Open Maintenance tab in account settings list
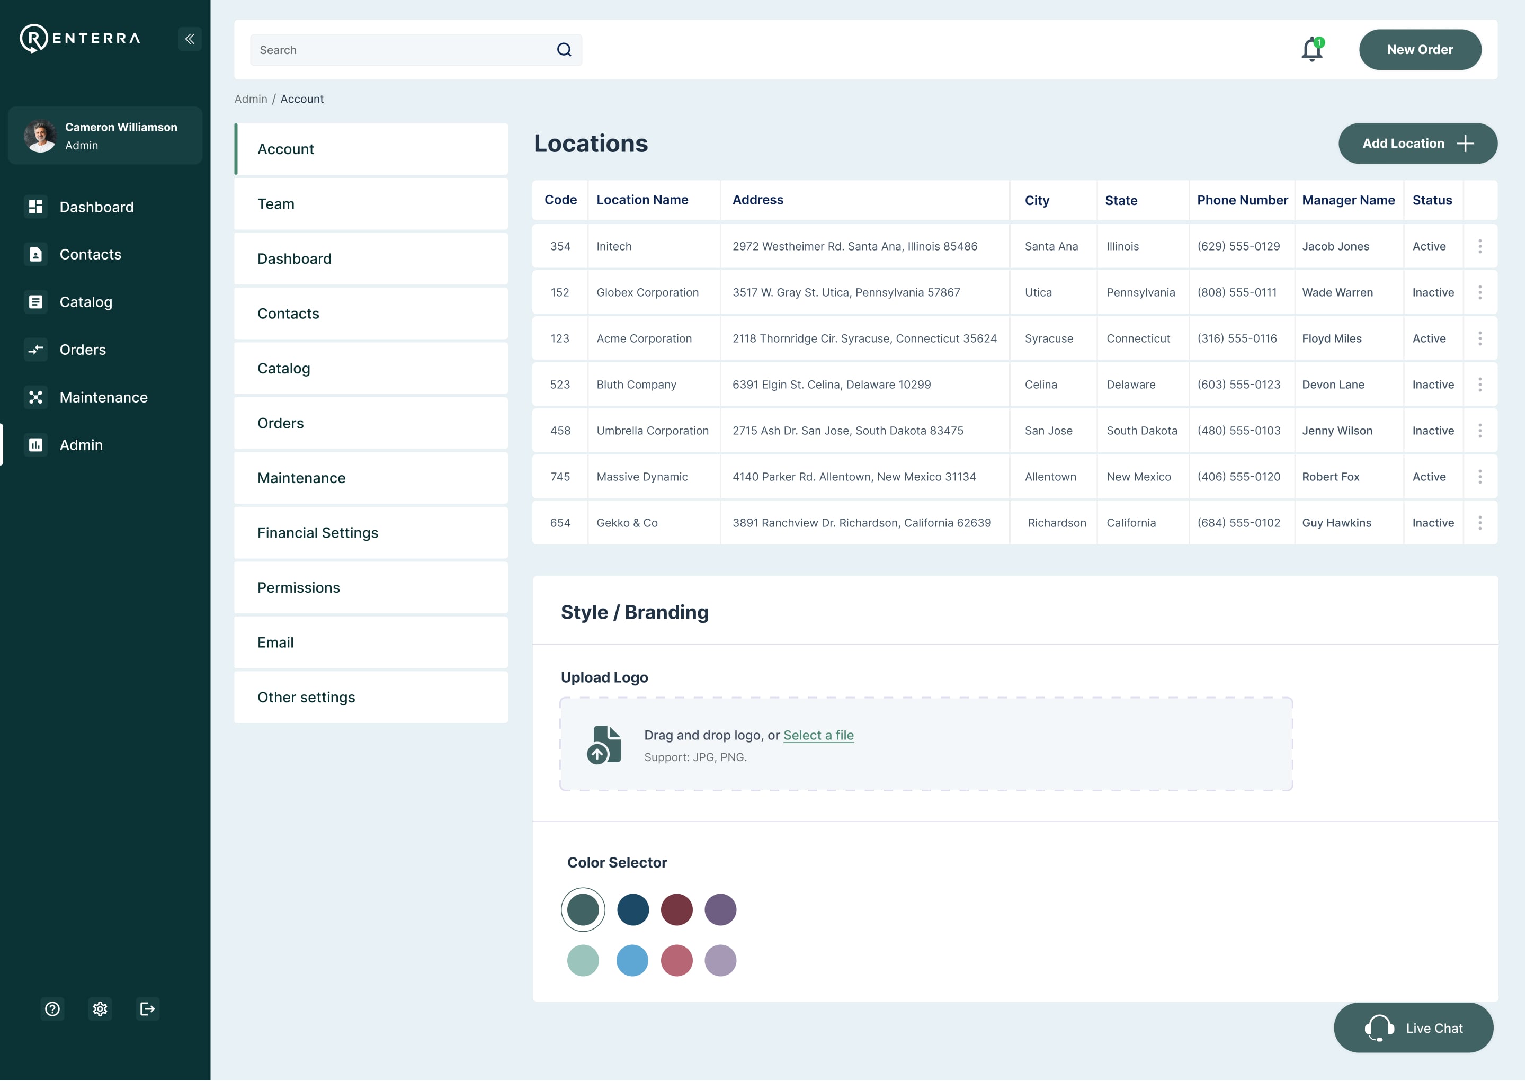Screen dimensions: 1526x1081 [371, 478]
